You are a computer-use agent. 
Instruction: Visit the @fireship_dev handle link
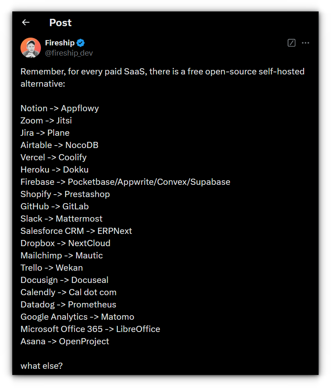click(x=69, y=53)
